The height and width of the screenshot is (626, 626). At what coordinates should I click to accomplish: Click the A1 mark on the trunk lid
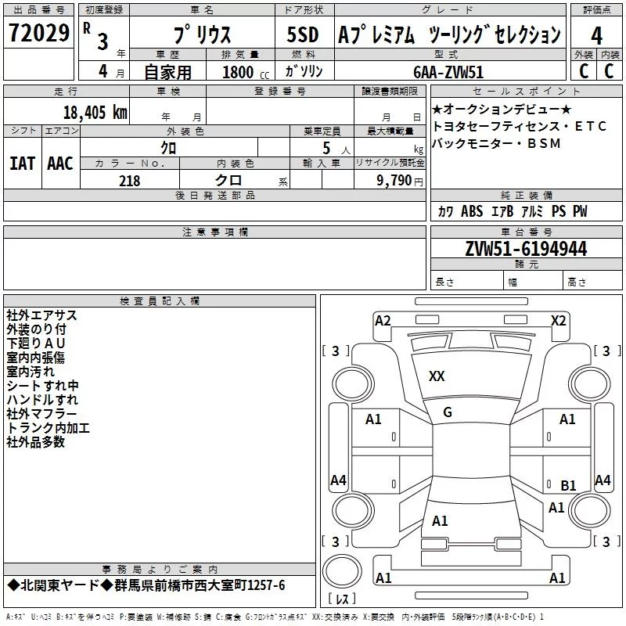(x=440, y=521)
